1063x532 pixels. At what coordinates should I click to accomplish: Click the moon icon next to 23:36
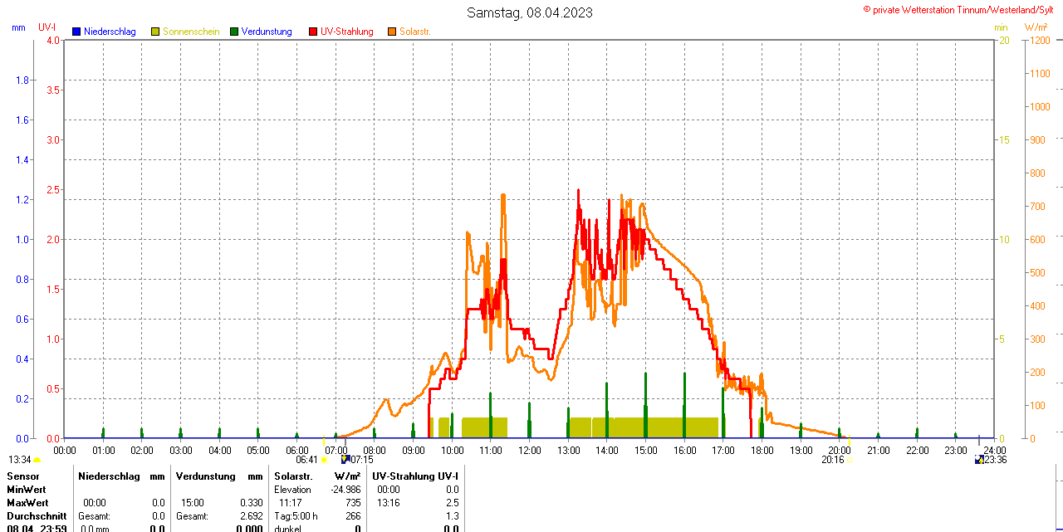979,459
